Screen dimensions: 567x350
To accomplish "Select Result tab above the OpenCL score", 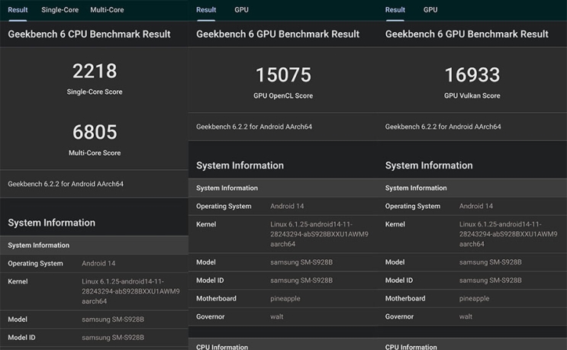I will tap(206, 10).
